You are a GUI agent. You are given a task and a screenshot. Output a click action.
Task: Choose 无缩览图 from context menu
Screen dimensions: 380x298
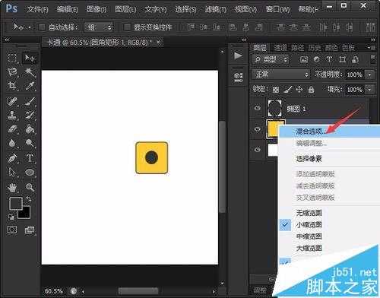(x=329, y=213)
